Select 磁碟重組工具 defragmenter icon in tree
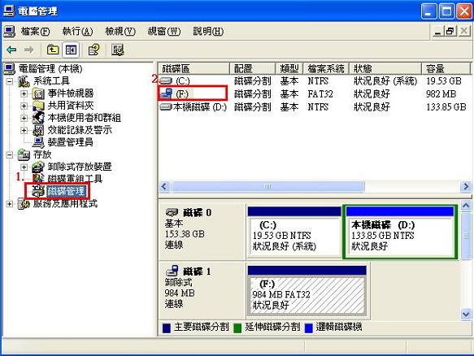474x356 pixels. point(38,178)
